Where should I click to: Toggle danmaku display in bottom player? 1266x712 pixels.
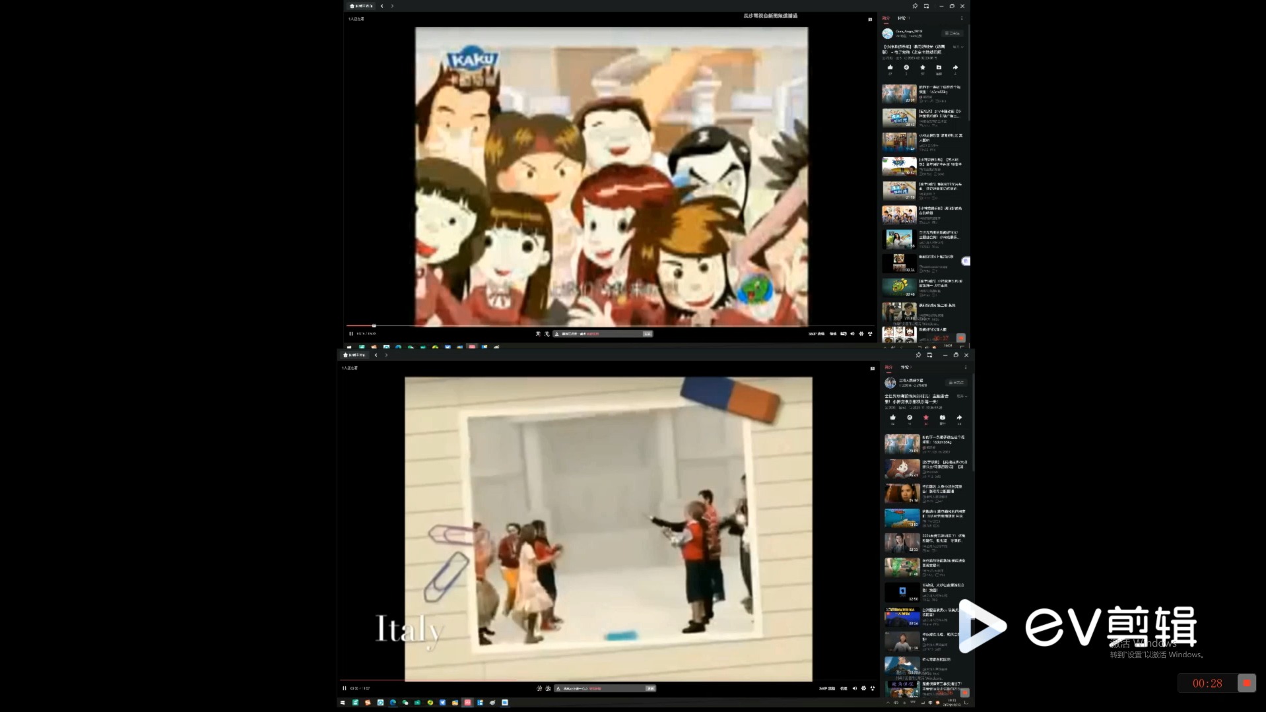(539, 688)
